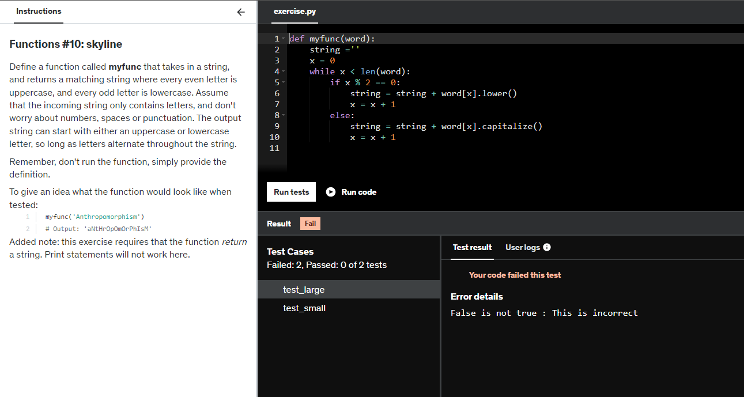Click the back arrow in Instructions panel

(x=241, y=12)
